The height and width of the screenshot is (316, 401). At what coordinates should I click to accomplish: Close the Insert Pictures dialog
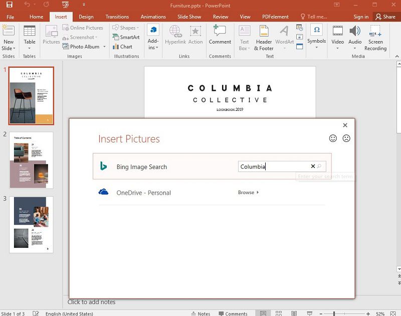pyautogui.click(x=345, y=125)
